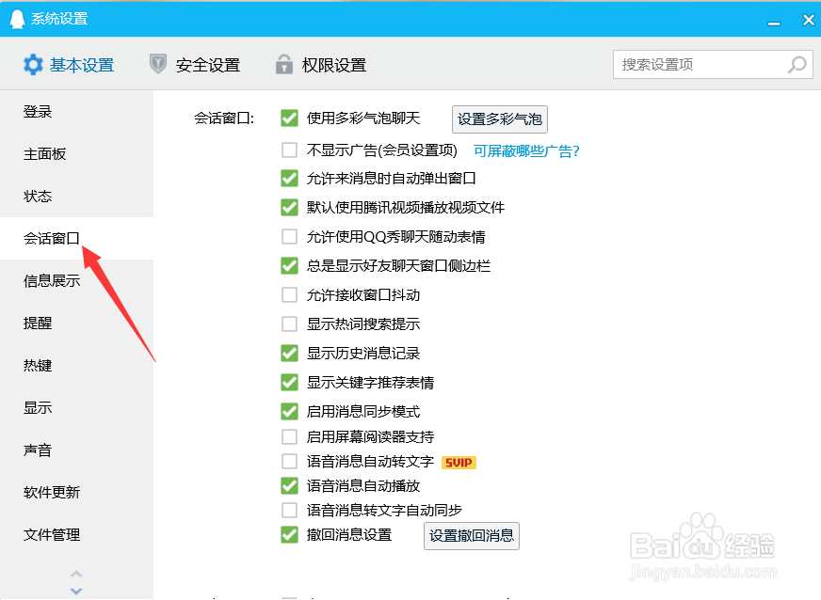Screen dimensions: 821x600
Task: Uncheck 默认使用腾讯视频播放视频文件
Action: tap(290, 208)
